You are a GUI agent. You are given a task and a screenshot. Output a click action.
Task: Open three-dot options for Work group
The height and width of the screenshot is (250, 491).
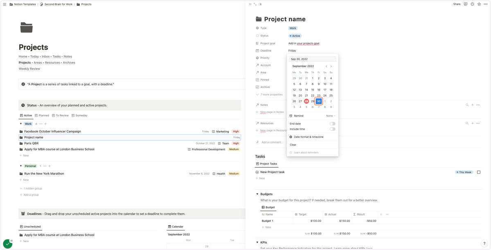coord(41,124)
